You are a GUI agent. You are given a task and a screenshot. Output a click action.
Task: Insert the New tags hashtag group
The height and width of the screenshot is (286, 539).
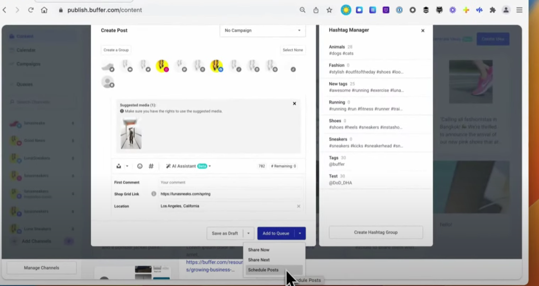(376, 87)
